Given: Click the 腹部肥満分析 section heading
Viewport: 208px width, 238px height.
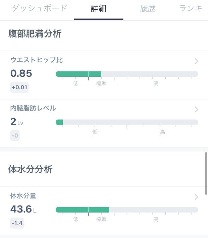Looking at the screenshot, I should click(35, 34).
